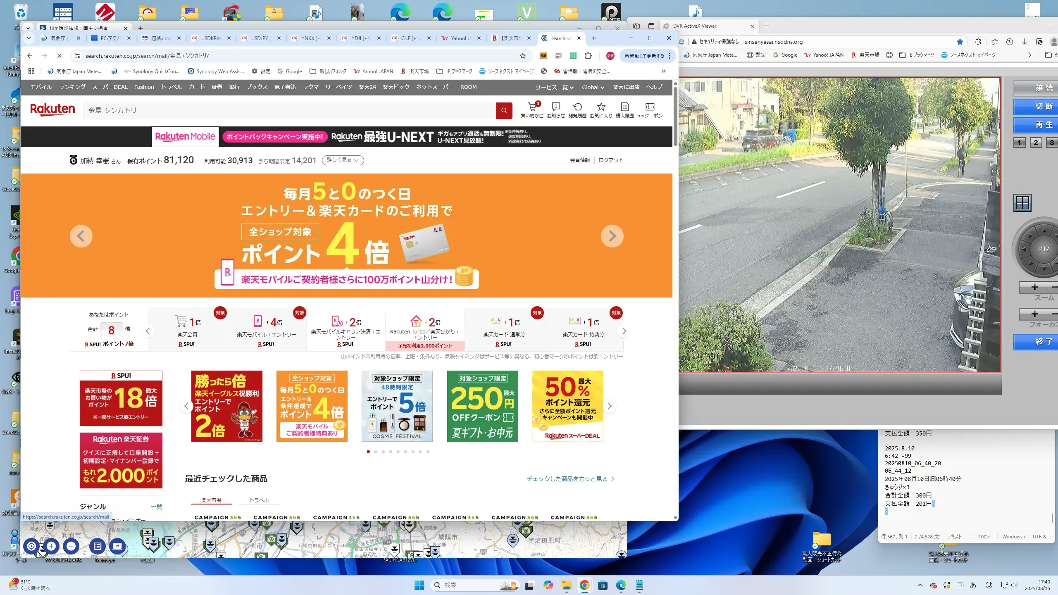Go to first carousel pagination dot
This screenshot has height=595, width=1058.
[x=368, y=452]
